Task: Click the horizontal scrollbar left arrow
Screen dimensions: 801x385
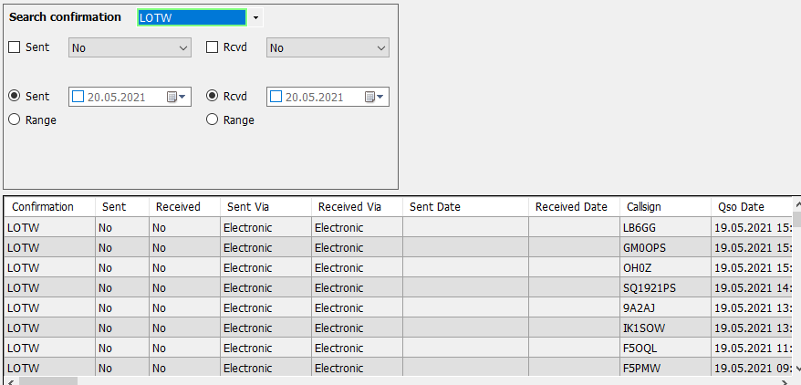Action: pyautogui.click(x=10, y=381)
